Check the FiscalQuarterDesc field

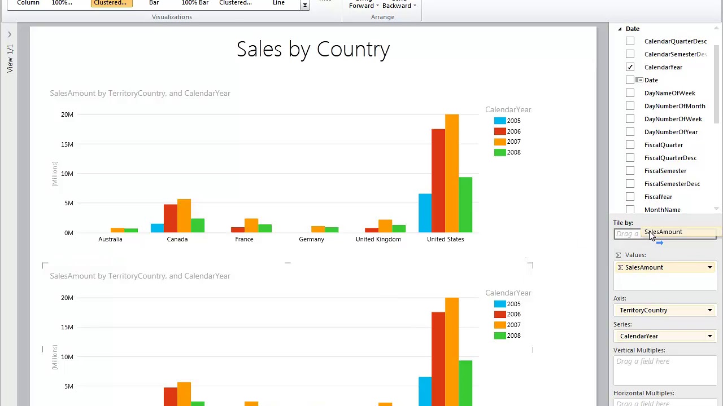pos(630,158)
